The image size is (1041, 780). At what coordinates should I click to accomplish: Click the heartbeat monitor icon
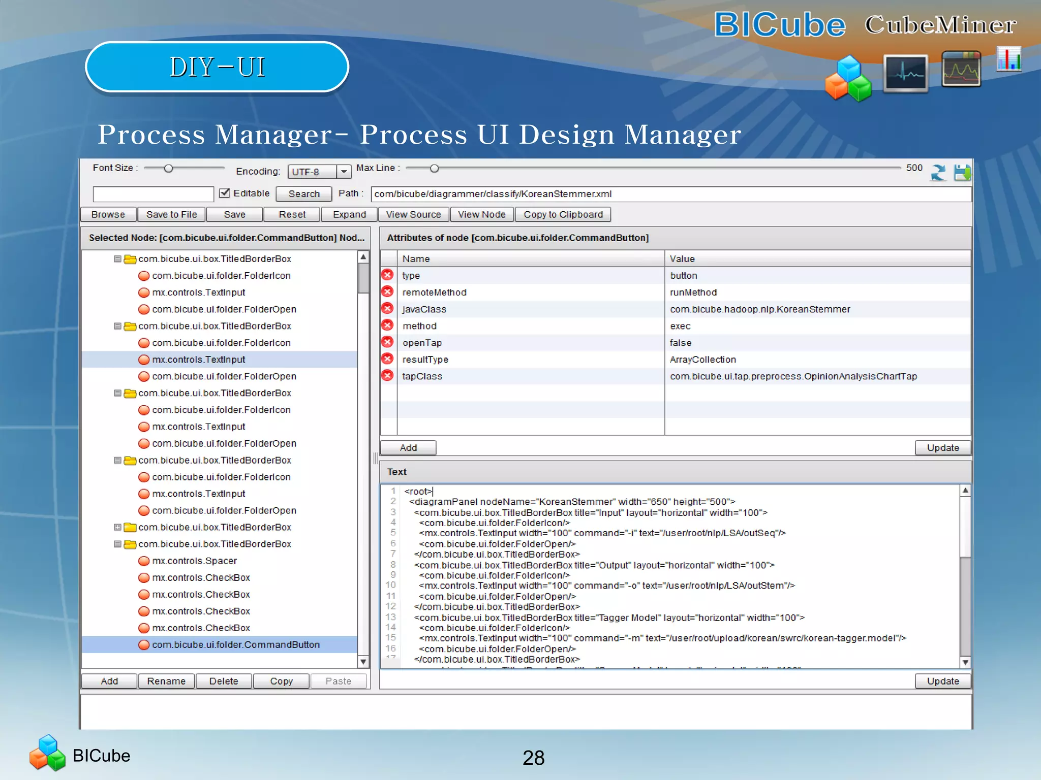[906, 74]
